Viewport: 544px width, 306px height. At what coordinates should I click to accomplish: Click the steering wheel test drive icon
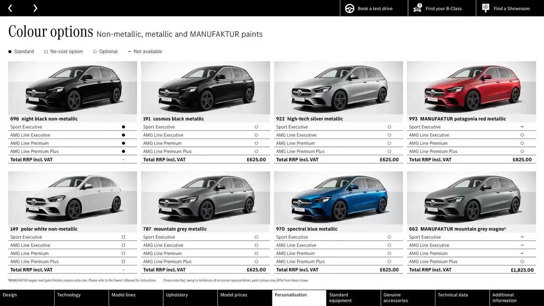349,8
